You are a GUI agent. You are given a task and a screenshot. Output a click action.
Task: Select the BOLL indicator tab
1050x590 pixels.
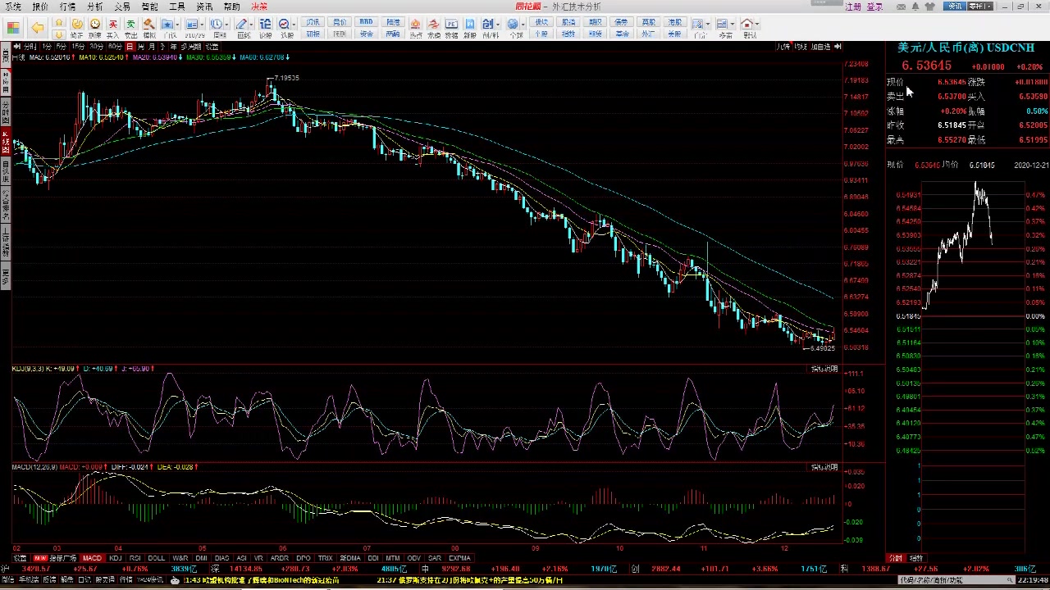[156, 558]
